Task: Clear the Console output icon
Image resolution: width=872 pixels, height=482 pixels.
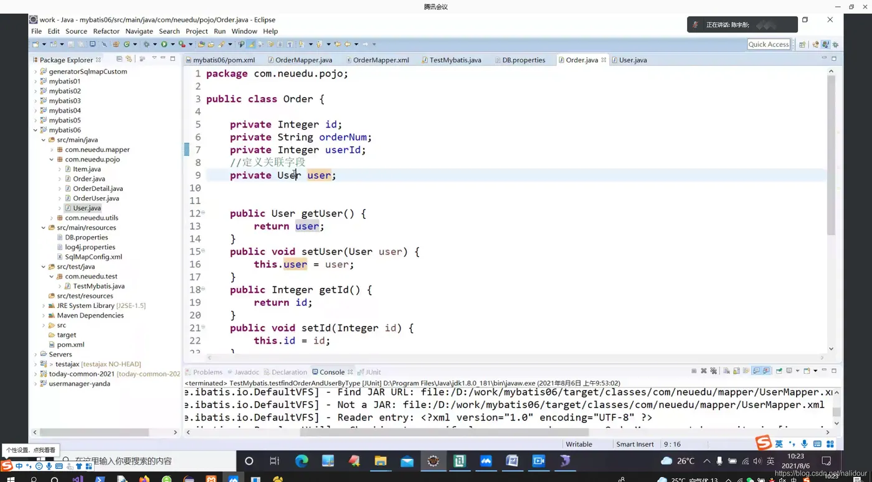Action: (x=726, y=371)
